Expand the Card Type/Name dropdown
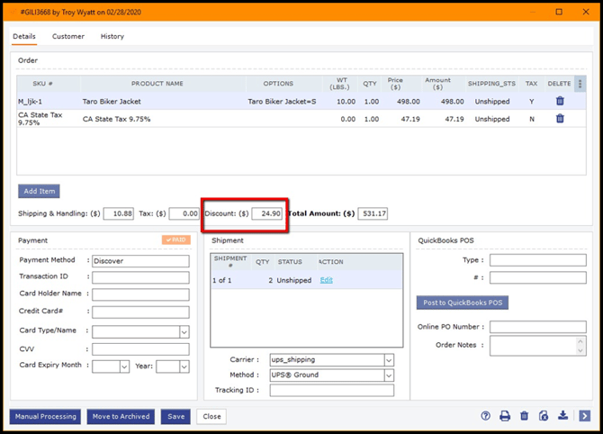 click(x=184, y=331)
